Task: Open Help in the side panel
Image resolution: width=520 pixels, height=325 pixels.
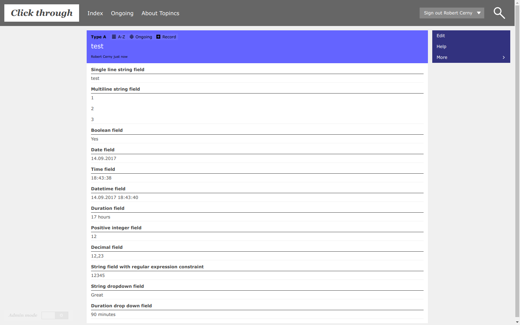Action: pyautogui.click(x=441, y=47)
